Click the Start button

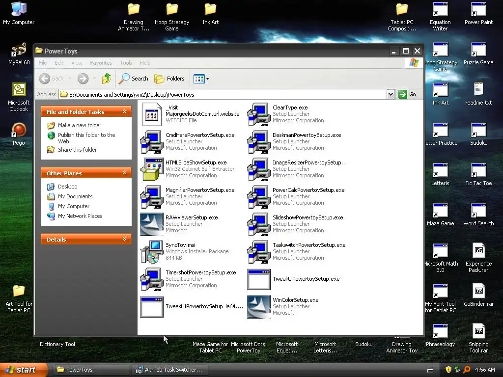24,370
